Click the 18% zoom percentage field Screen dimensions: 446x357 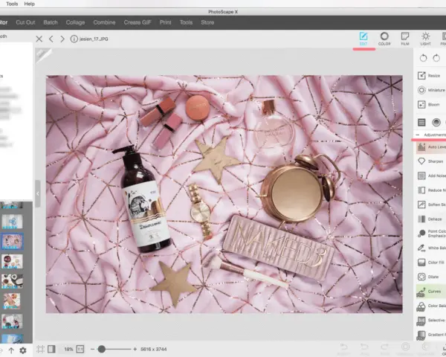pyautogui.click(x=68, y=350)
